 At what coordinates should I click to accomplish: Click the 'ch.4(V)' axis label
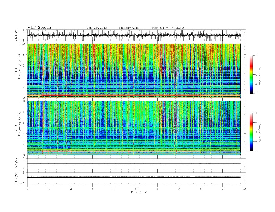17,178
